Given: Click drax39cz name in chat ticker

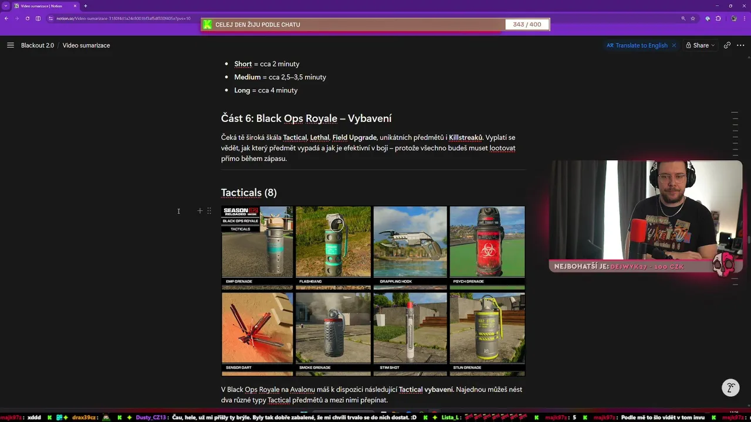Looking at the screenshot, I should point(84,417).
